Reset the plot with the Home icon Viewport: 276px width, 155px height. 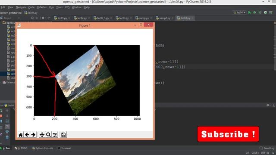point(21,135)
